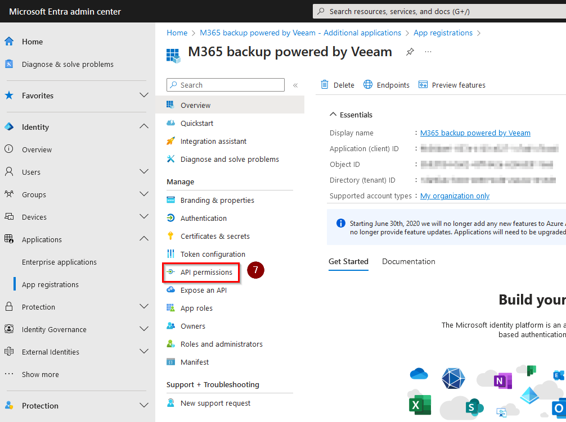The image size is (566, 422).
Task: Collapse the Identity section chevron
Action: [144, 126]
